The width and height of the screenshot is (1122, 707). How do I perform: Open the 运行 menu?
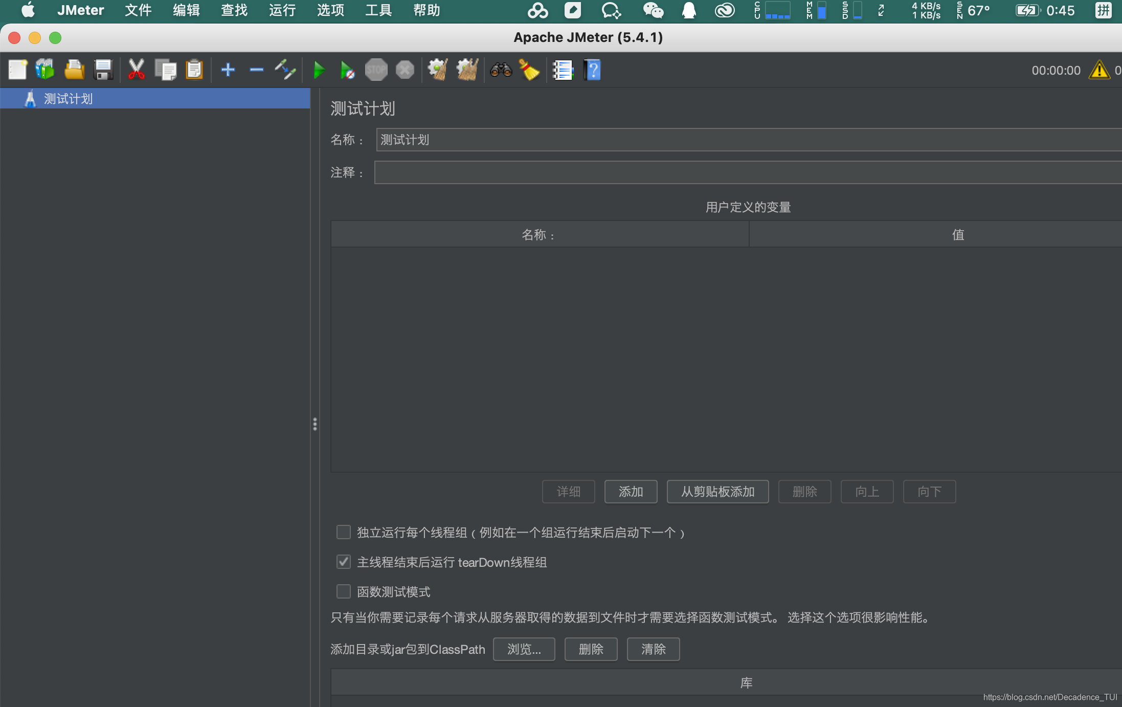282,10
